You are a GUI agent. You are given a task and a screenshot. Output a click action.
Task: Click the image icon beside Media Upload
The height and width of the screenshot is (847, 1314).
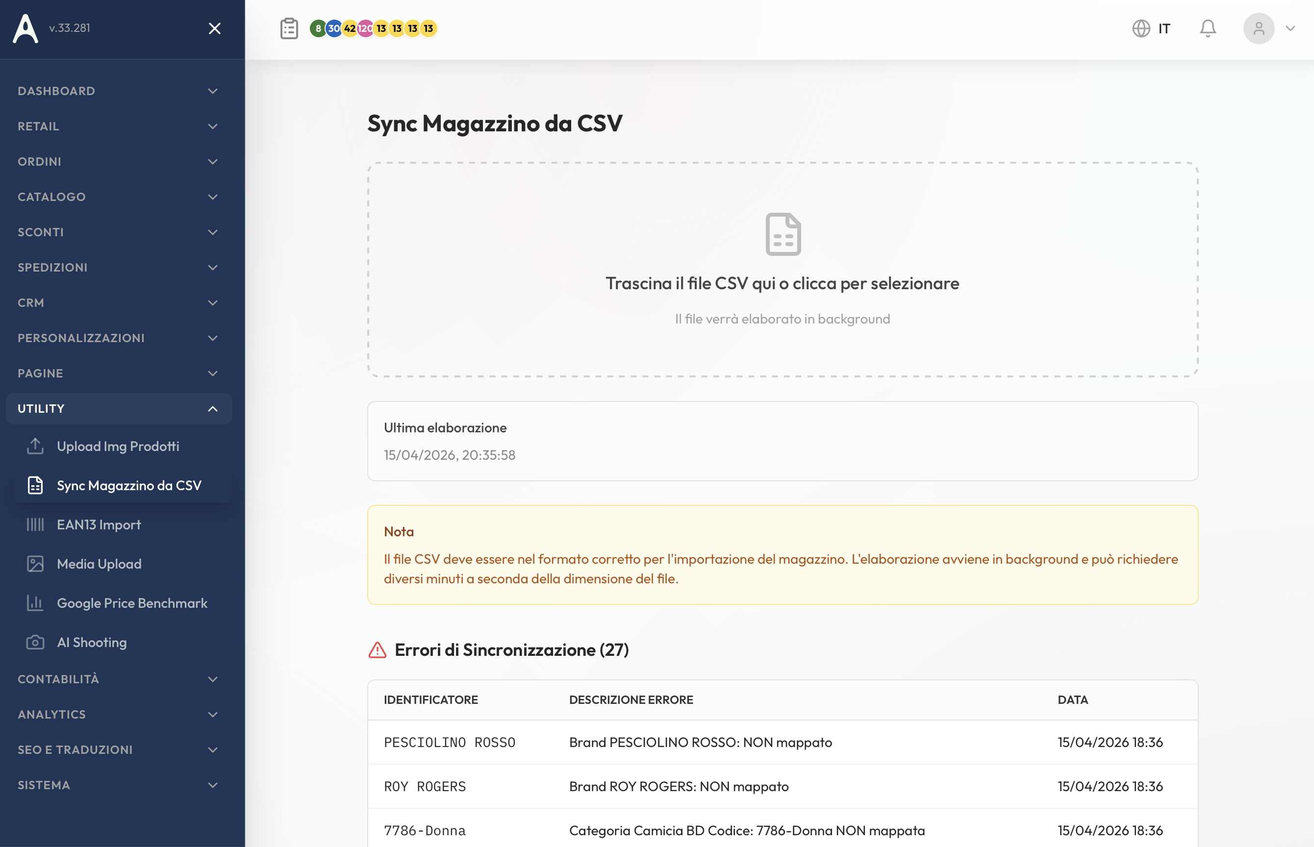click(x=35, y=564)
